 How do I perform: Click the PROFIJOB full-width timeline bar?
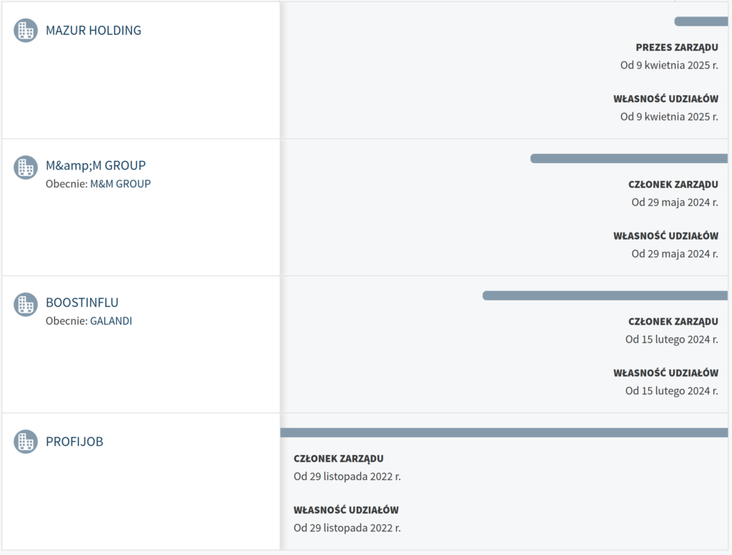click(x=504, y=433)
